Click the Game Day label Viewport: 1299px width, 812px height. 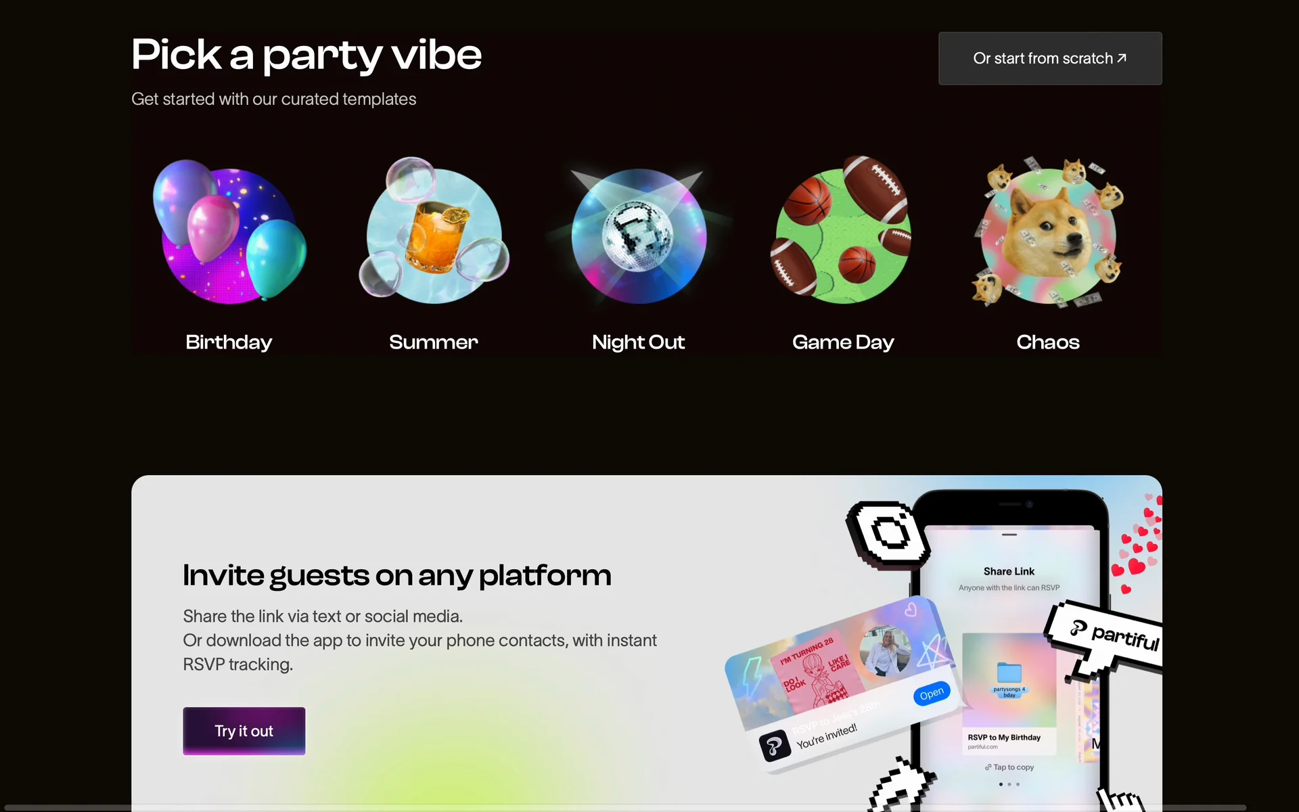(843, 342)
